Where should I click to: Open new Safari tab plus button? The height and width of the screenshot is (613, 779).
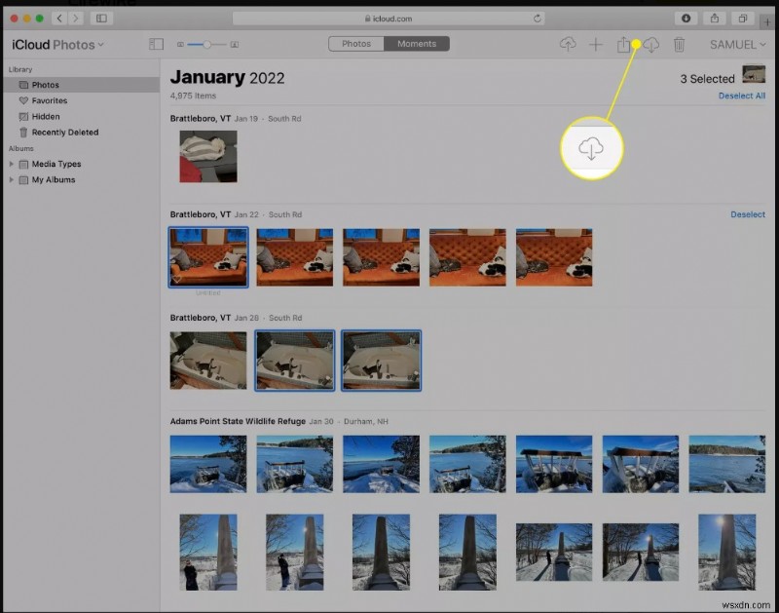click(x=767, y=21)
